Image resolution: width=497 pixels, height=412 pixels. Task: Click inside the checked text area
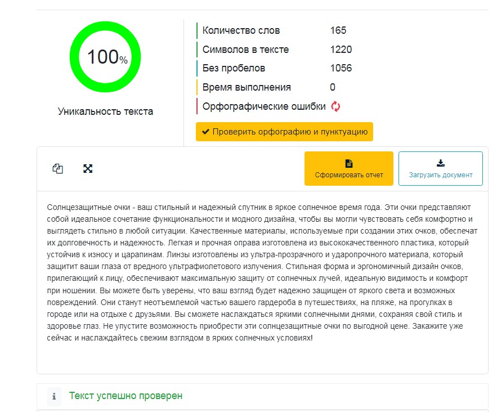point(262,282)
